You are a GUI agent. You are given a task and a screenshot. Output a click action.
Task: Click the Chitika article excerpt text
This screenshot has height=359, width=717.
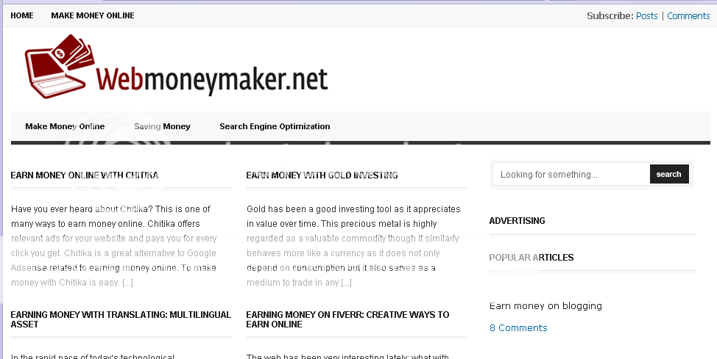coord(114,246)
